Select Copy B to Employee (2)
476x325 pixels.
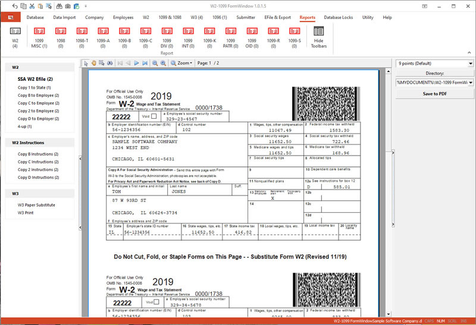(38, 95)
